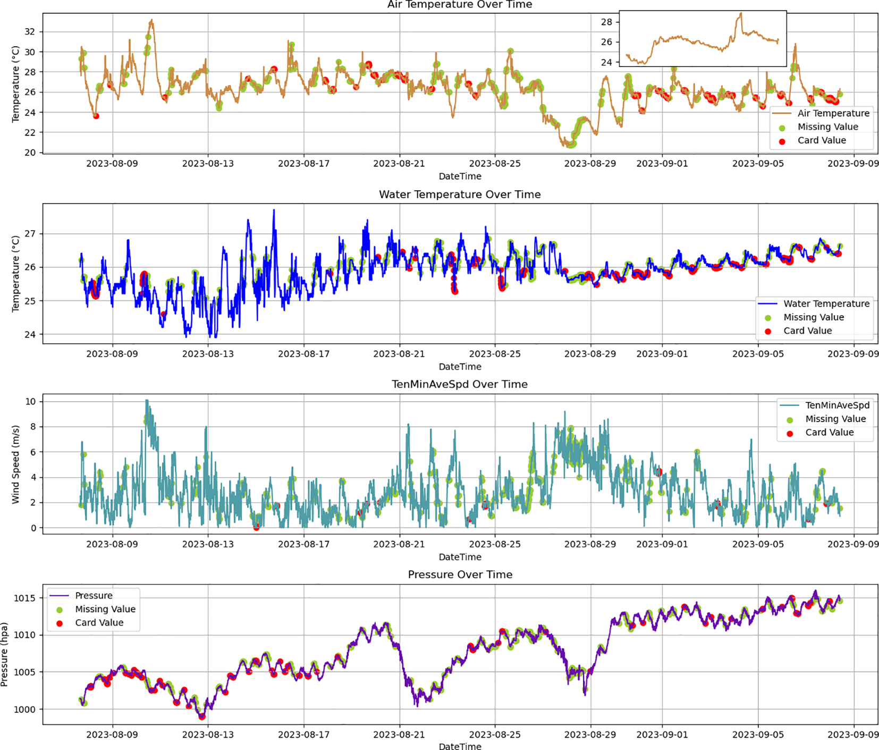Image resolution: width=879 pixels, height=750 pixels.
Task: Click green Missing Value marker in Air Temperature legend
Action: pyautogui.click(x=782, y=128)
